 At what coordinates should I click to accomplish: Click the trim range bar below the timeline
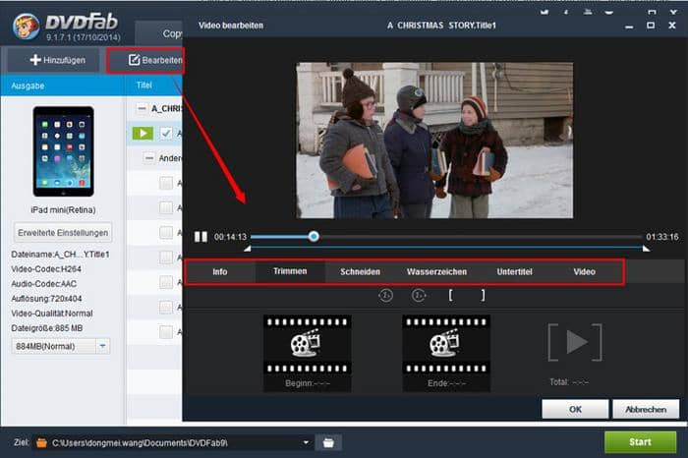446,248
